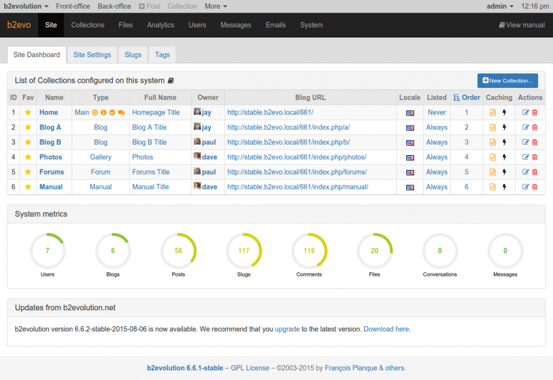Click the Gallery type in the Photos row
553x380 pixels.
[100, 157]
